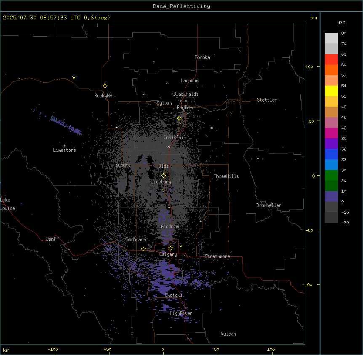Click the Lacombe city label
This screenshot has height=355, width=363.
tap(190, 81)
